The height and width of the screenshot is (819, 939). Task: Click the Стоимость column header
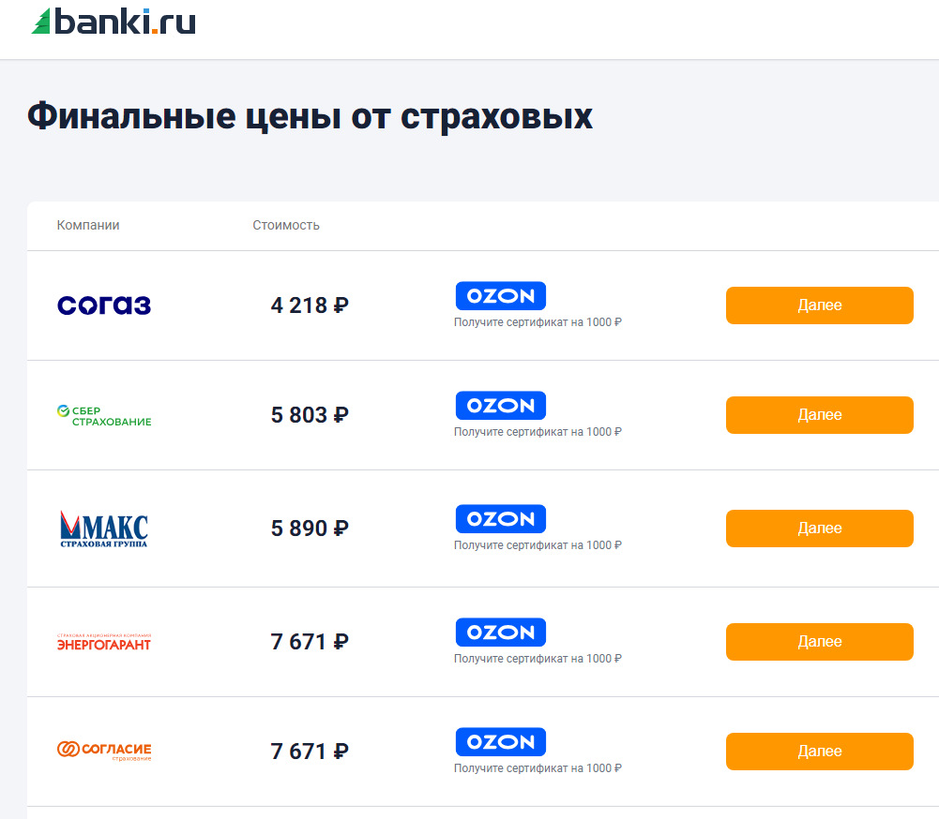(x=286, y=225)
